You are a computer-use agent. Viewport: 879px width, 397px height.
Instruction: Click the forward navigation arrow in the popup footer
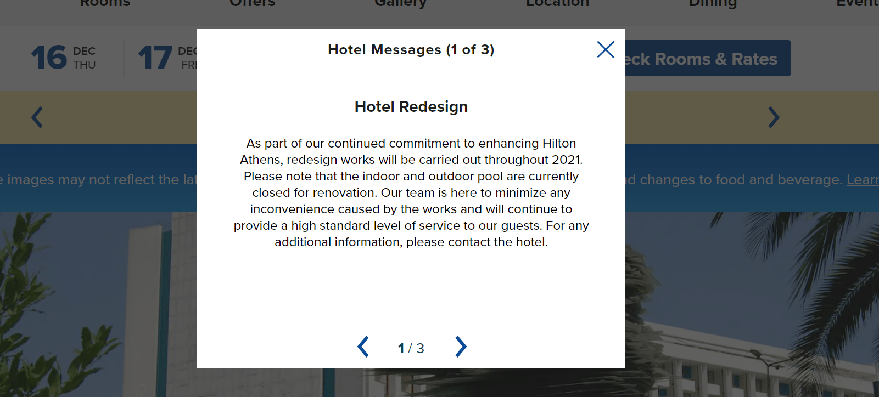[460, 347]
